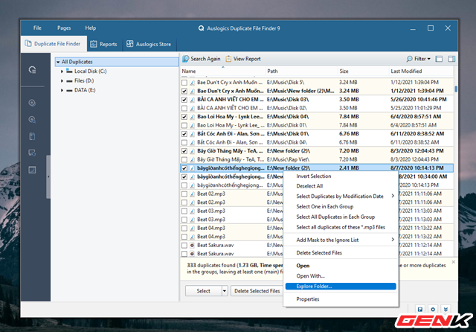This screenshot has height=332, width=476.
Task: Check Bảy Giờ Tháng Mấy Rap Viet checkbox
Action: [x=184, y=159]
